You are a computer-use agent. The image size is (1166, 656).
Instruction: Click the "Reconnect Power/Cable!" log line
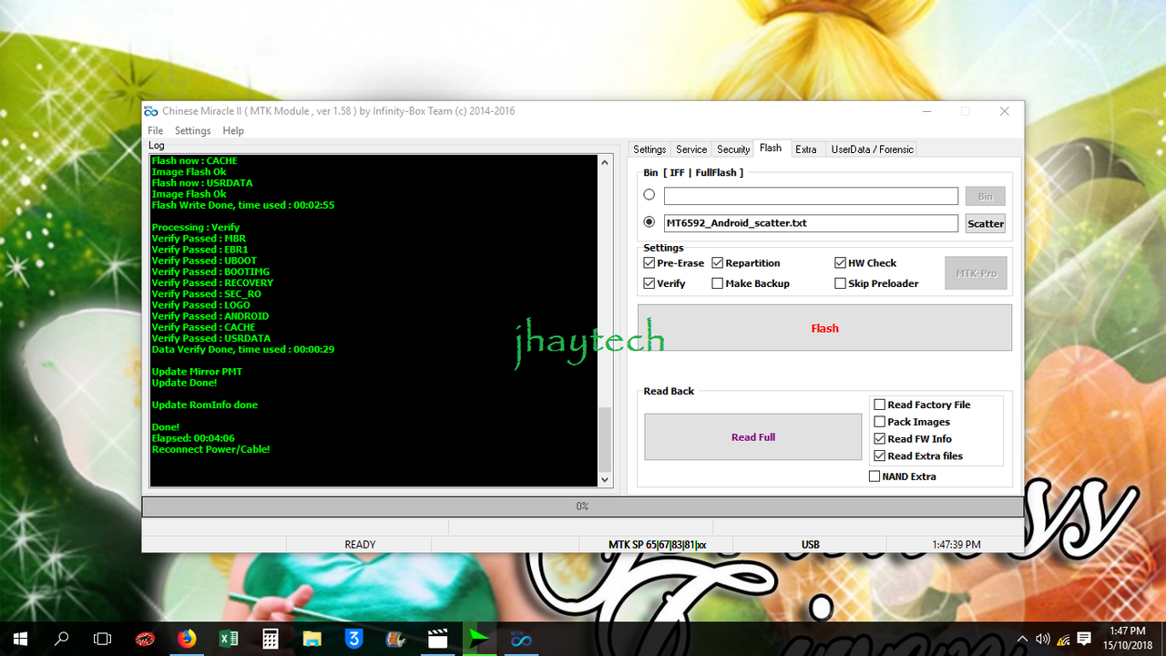click(210, 449)
